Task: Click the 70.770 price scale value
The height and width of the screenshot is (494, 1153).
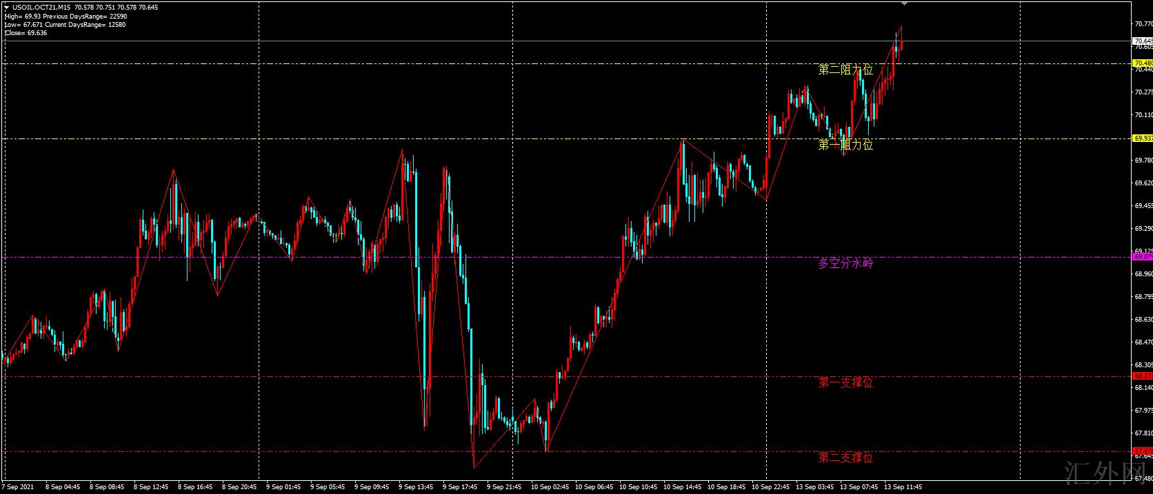Action: click(1143, 24)
